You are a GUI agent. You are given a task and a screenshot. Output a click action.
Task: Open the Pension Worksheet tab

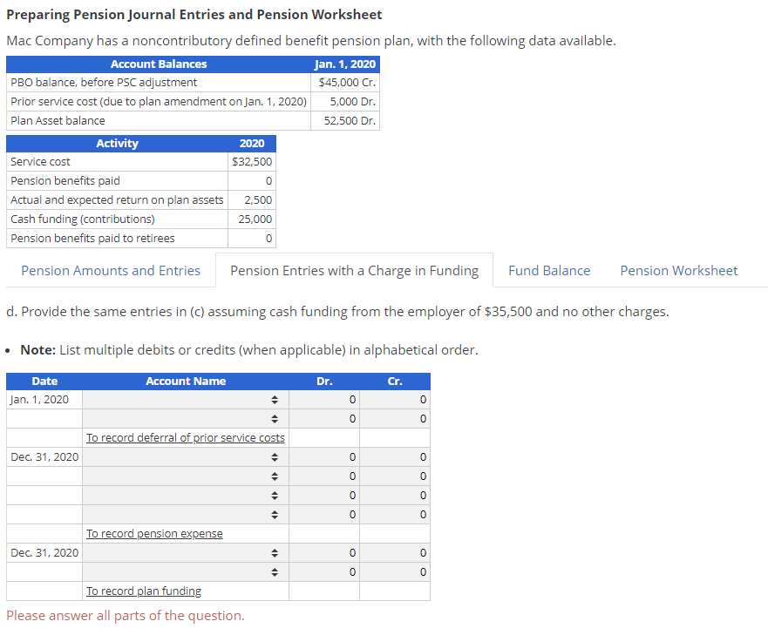point(678,271)
